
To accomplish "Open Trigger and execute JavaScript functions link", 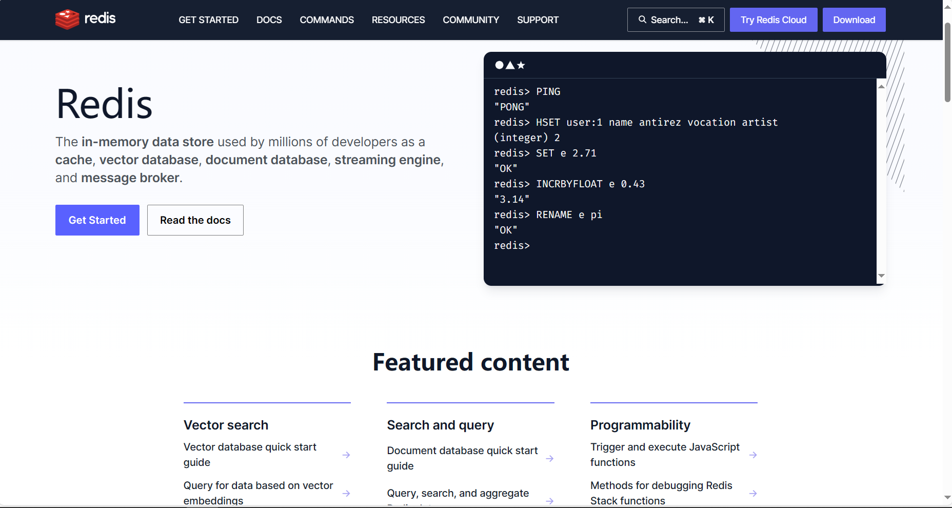I will coord(665,455).
